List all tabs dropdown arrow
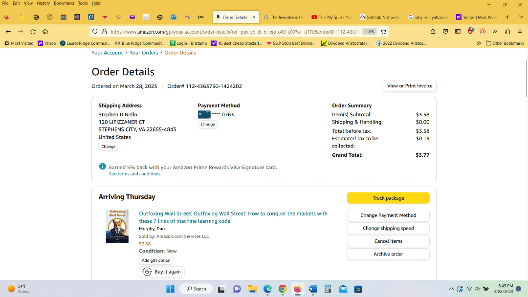This screenshot has width=528, height=297. [521, 17]
